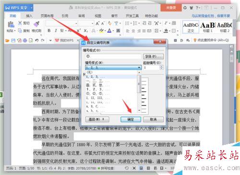The height and width of the screenshot is (175, 240).
Task: Apply the 标题 1 style
Action: [x=208, y=27]
